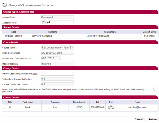Click the Change Type & Academic Year header
This screenshot has width=159, height=123.
[x=80, y=12]
